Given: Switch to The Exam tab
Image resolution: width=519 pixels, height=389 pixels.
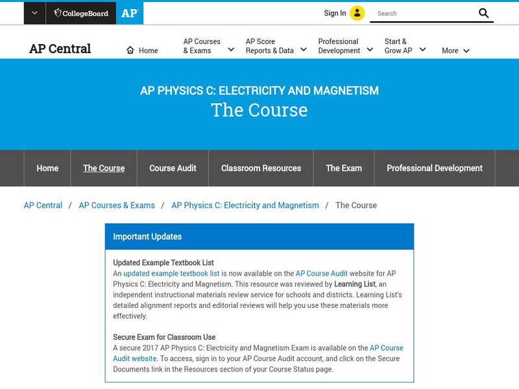Looking at the screenshot, I should (x=343, y=168).
